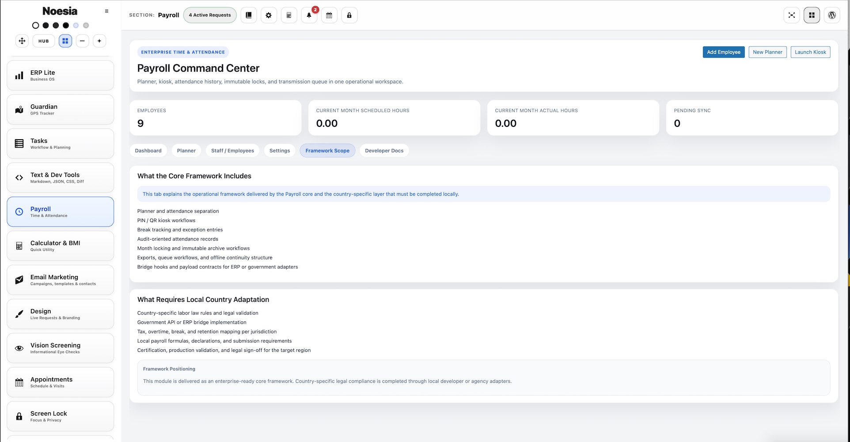Select the white outlined theme dot
The height and width of the screenshot is (442, 850).
coord(36,25)
